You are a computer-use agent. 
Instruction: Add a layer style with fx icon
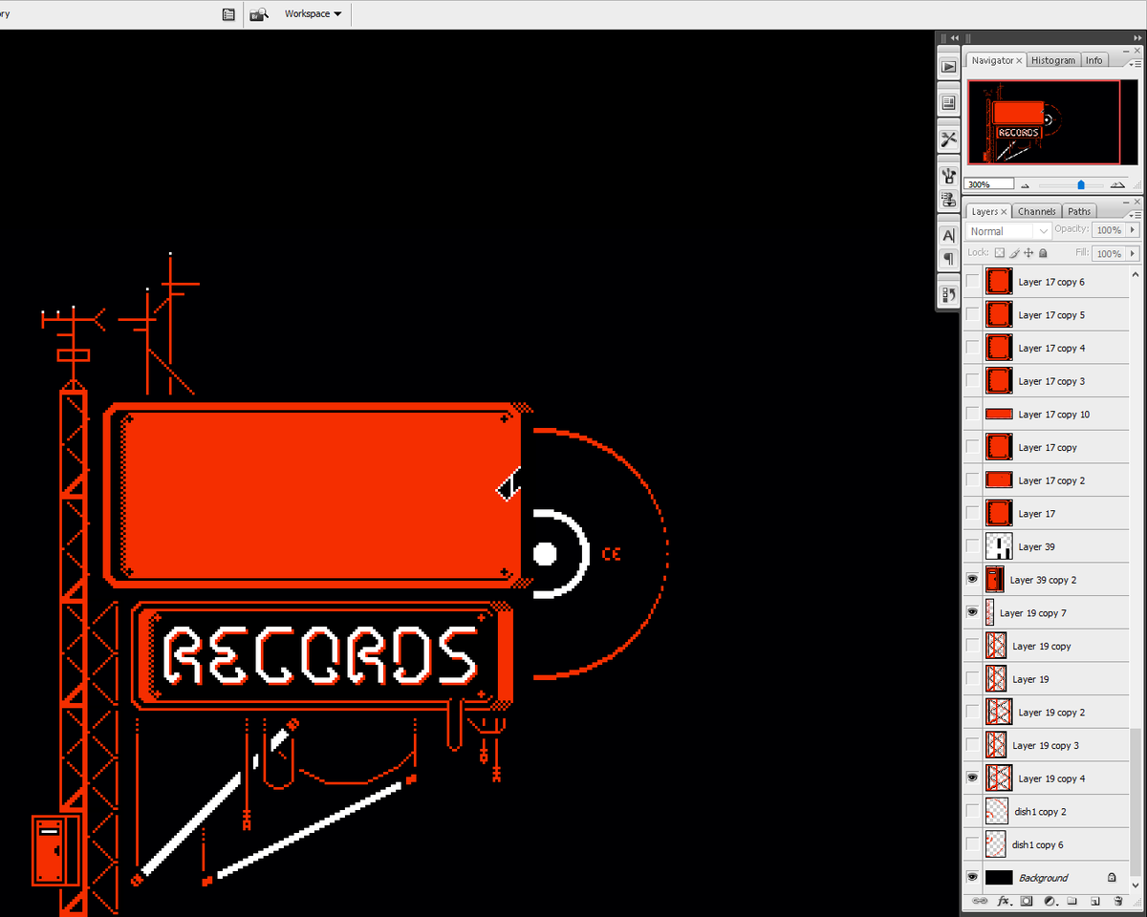pyautogui.click(x=1004, y=901)
